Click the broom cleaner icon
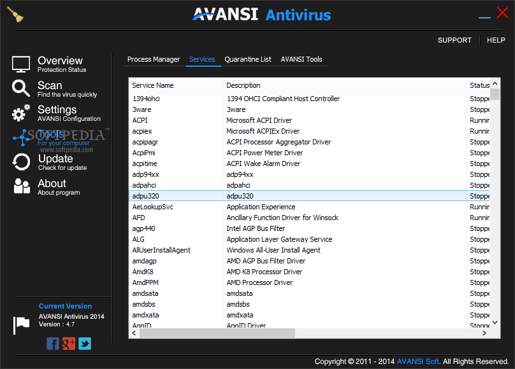 click(x=15, y=15)
